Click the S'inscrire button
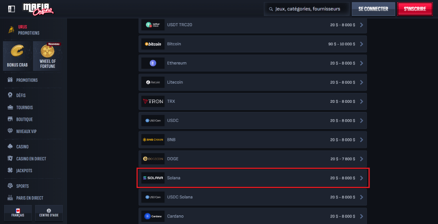 click(x=415, y=9)
